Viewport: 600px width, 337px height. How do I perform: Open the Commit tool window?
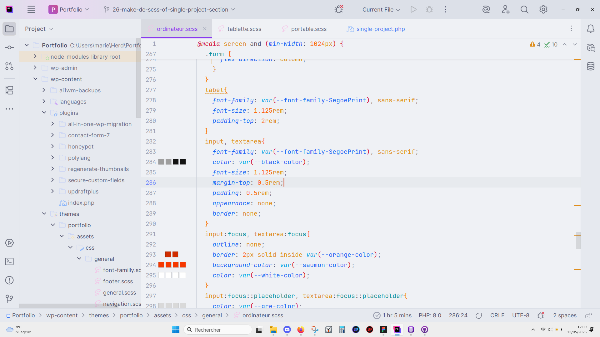click(x=9, y=47)
